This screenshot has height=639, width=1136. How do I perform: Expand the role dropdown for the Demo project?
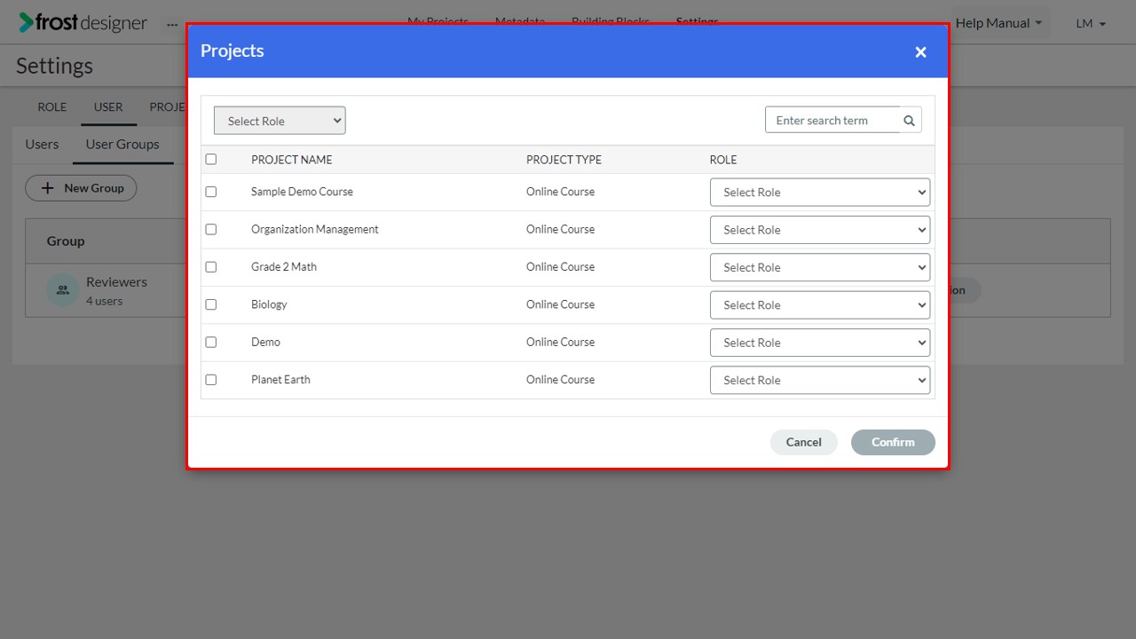pyautogui.click(x=820, y=343)
